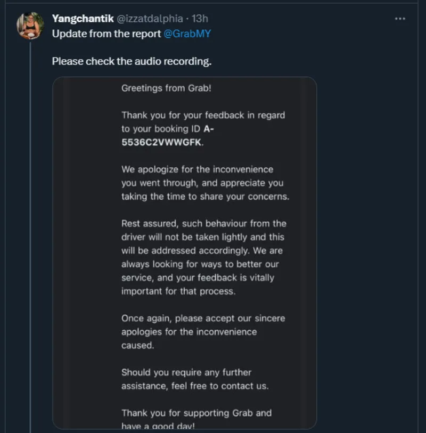This screenshot has height=433, width=426.
Task: Click "Please check the audio recording." text
Action: [x=132, y=61]
